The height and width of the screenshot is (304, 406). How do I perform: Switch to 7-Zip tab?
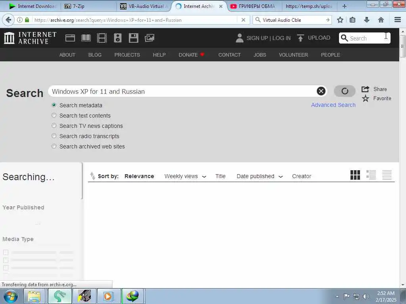tap(88, 6)
